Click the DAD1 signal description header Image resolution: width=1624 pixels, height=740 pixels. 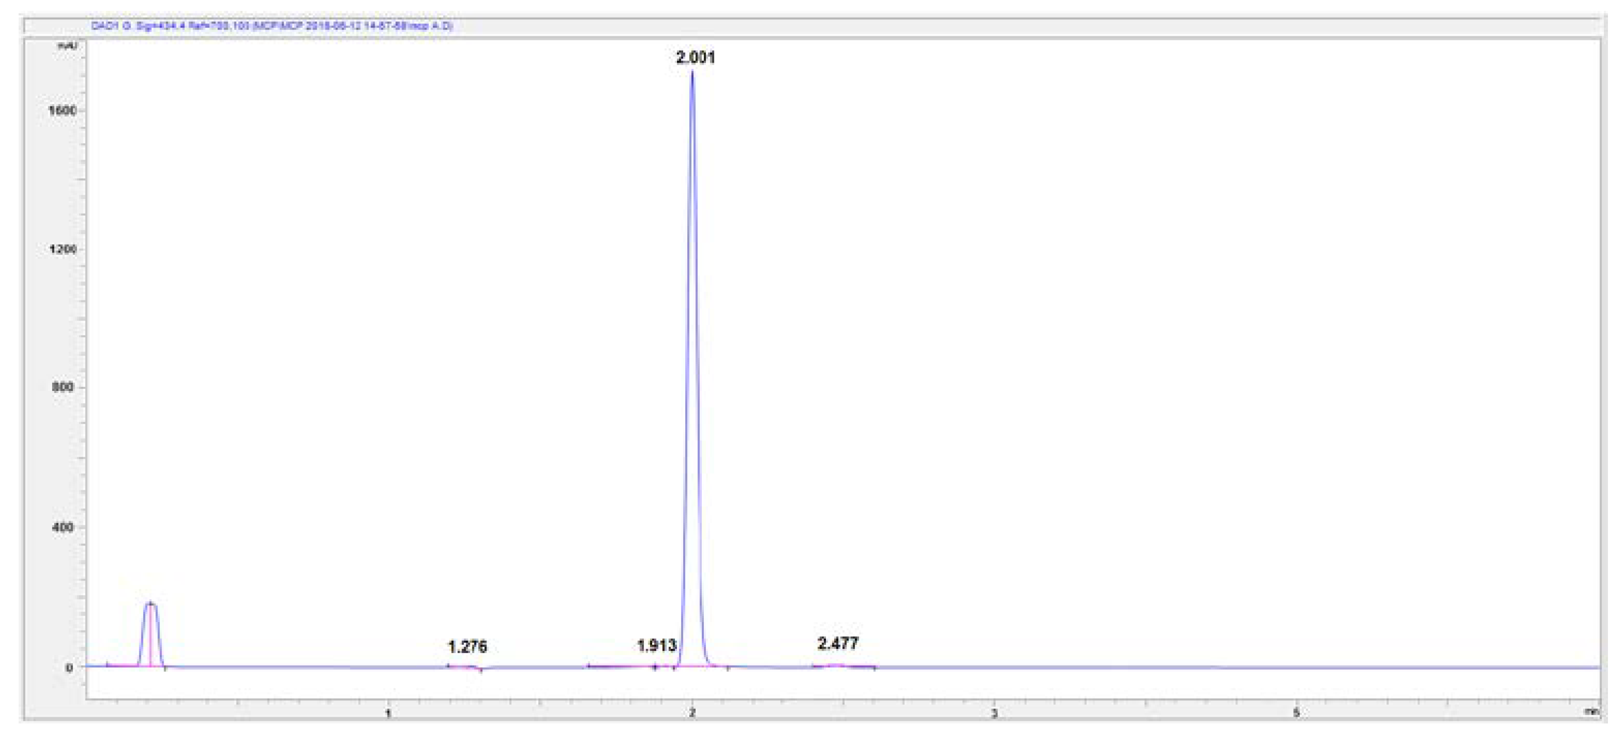272,26
